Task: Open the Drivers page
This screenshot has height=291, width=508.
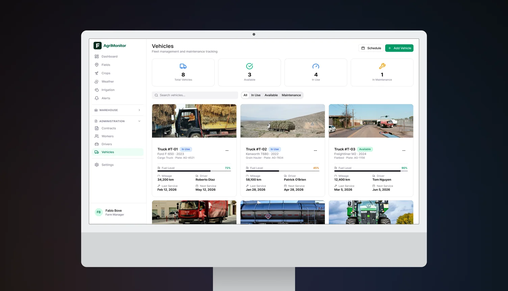Action: tap(118, 144)
